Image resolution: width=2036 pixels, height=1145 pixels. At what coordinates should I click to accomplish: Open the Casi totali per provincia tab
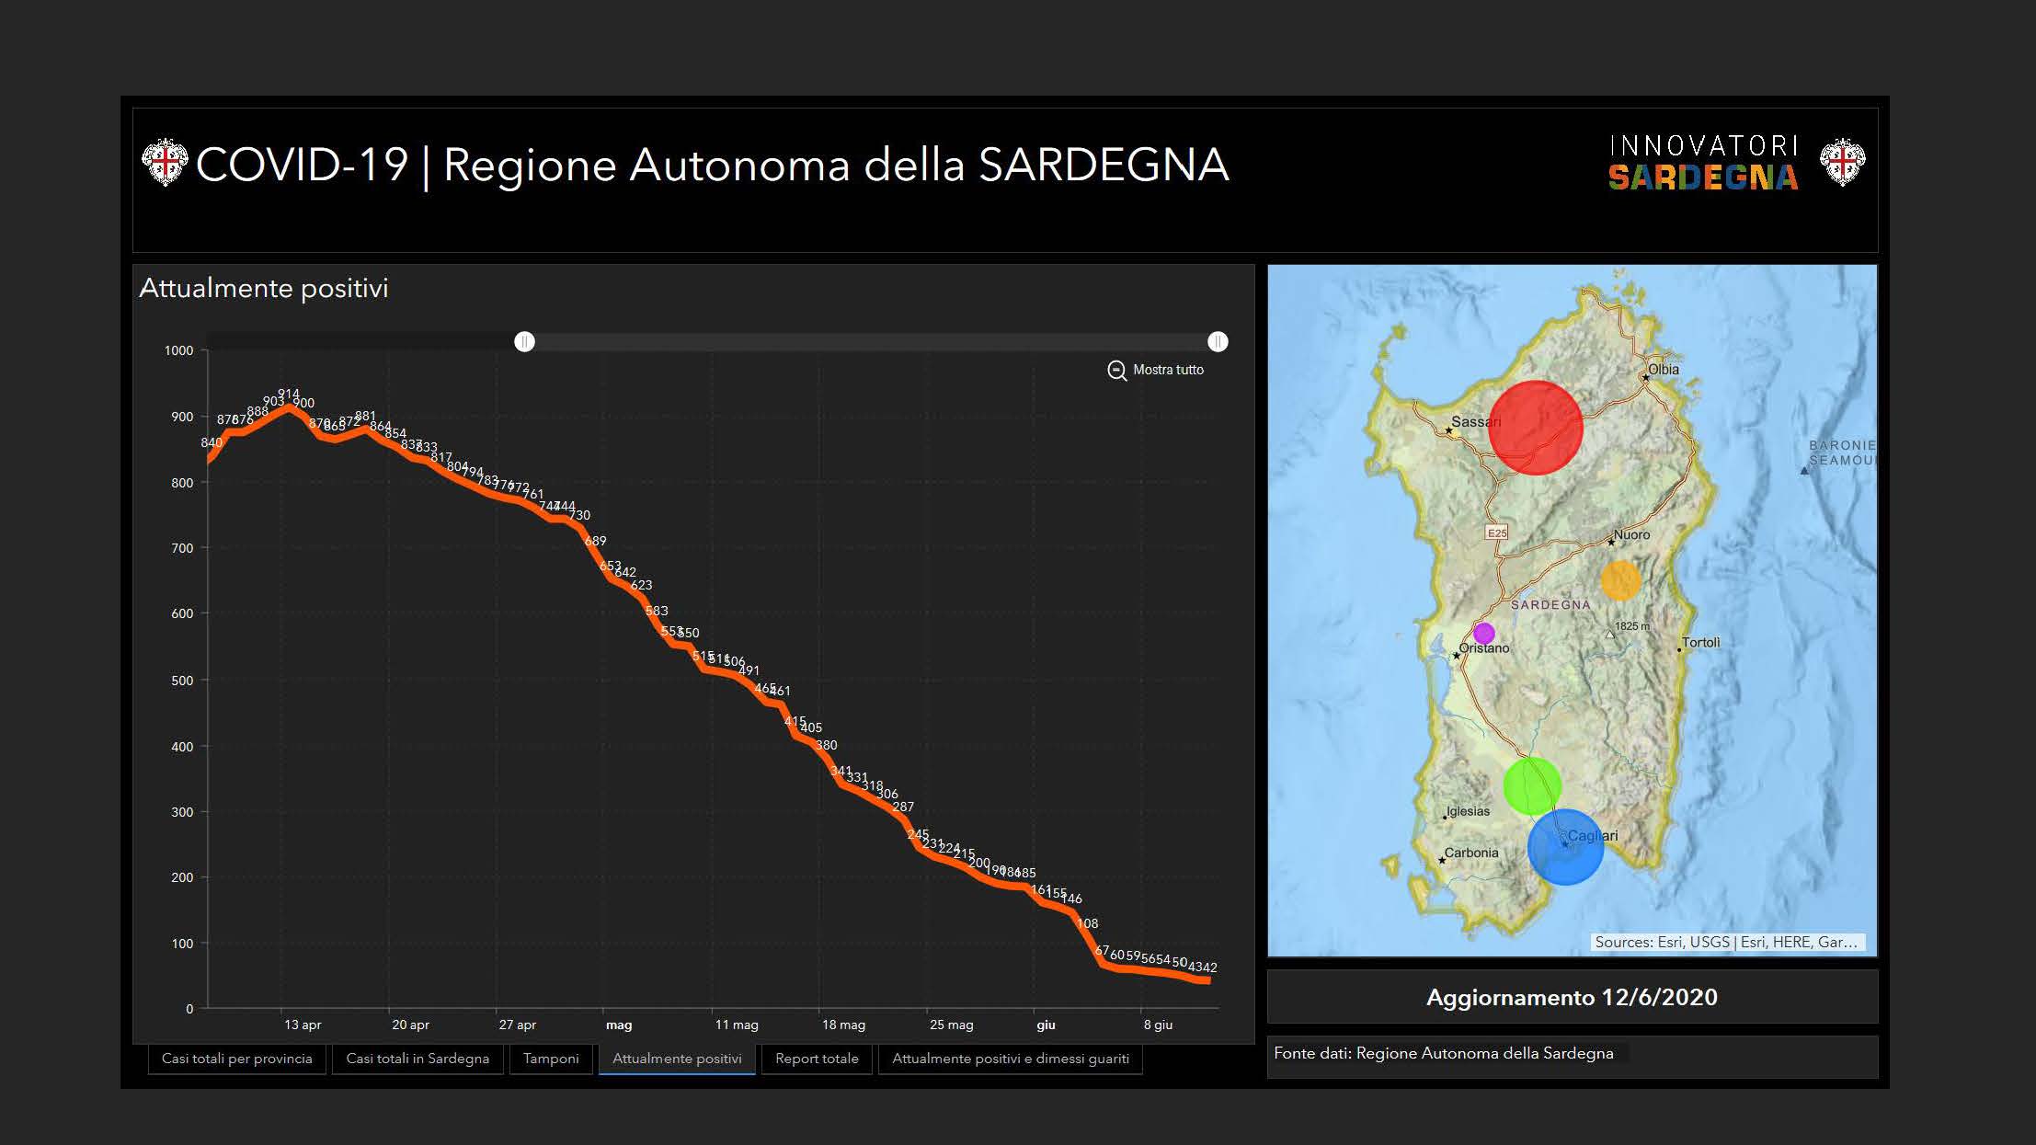237,1059
